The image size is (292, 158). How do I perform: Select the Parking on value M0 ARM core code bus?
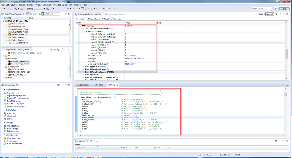tap(134, 58)
